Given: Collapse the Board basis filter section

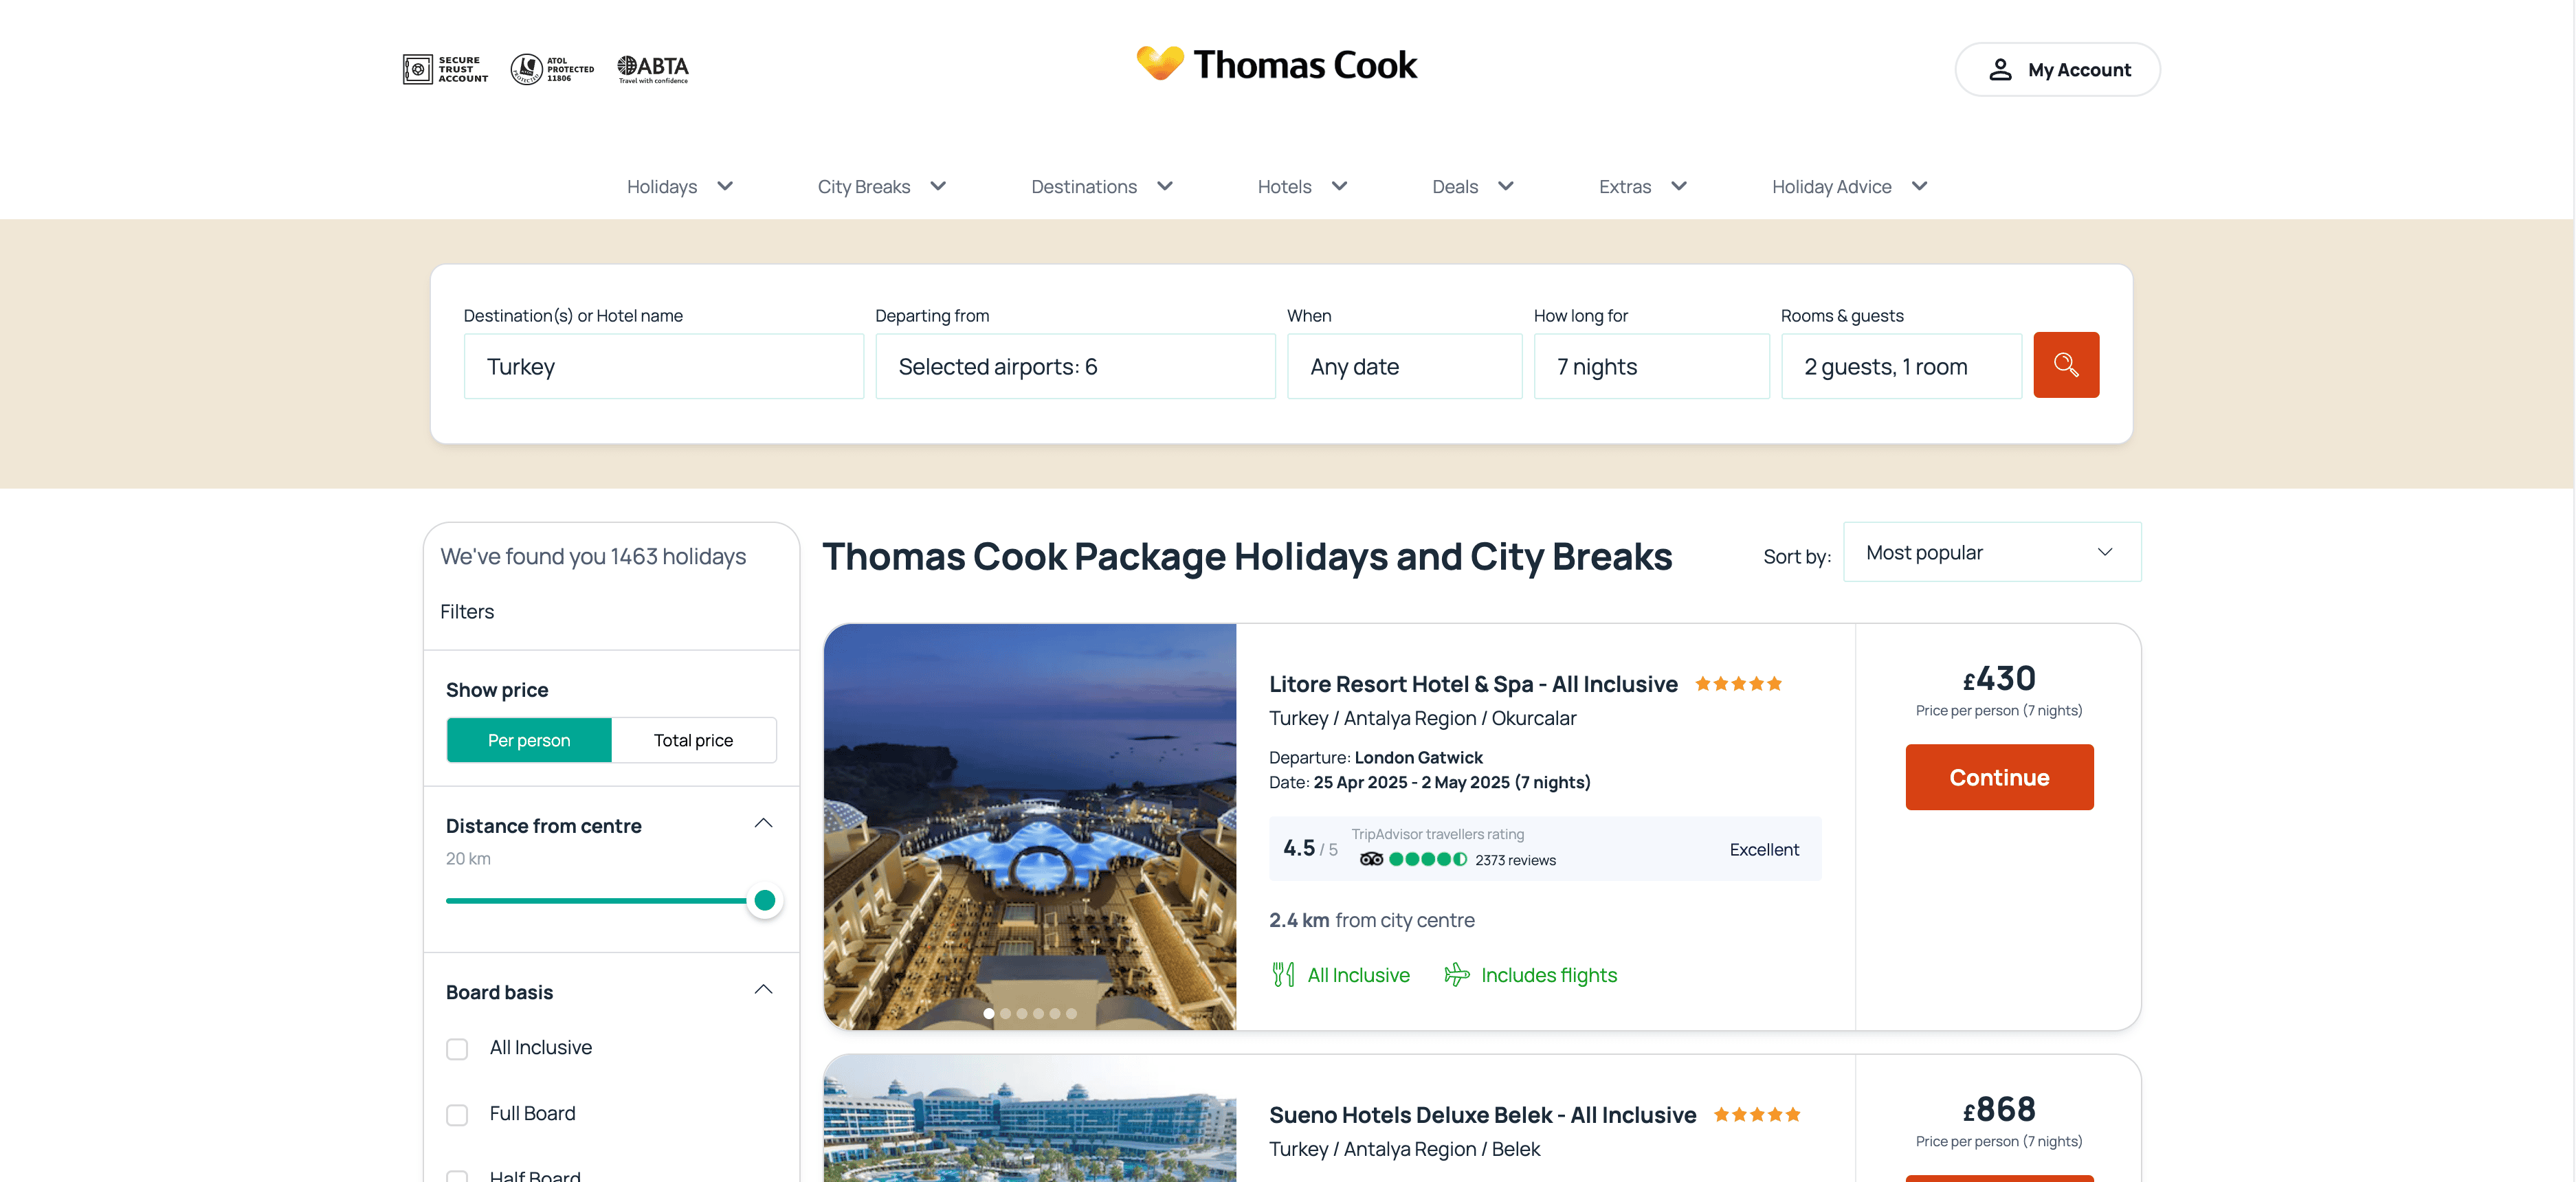Looking at the screenshot, I should 763,990.
